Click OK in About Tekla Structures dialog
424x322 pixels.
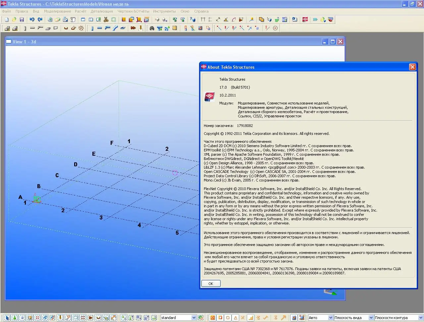pos(211,284)
